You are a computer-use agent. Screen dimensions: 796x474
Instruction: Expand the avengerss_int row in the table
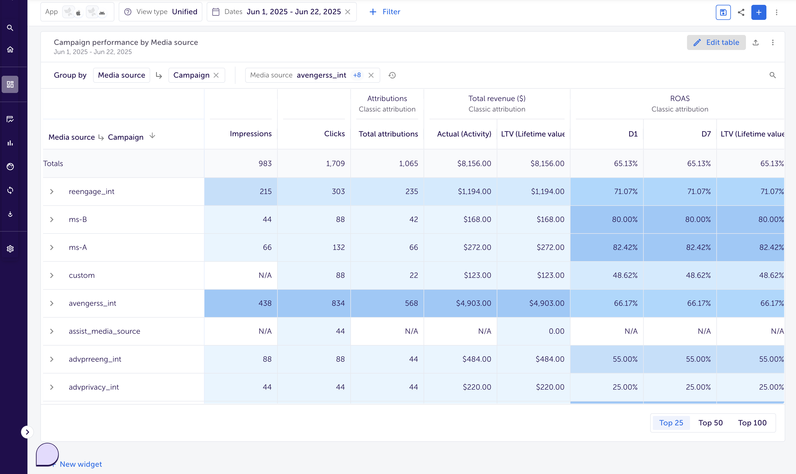pos(52,303)
